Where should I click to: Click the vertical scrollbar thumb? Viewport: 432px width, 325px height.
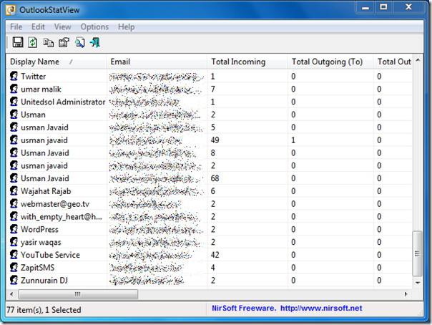[418, 253]
